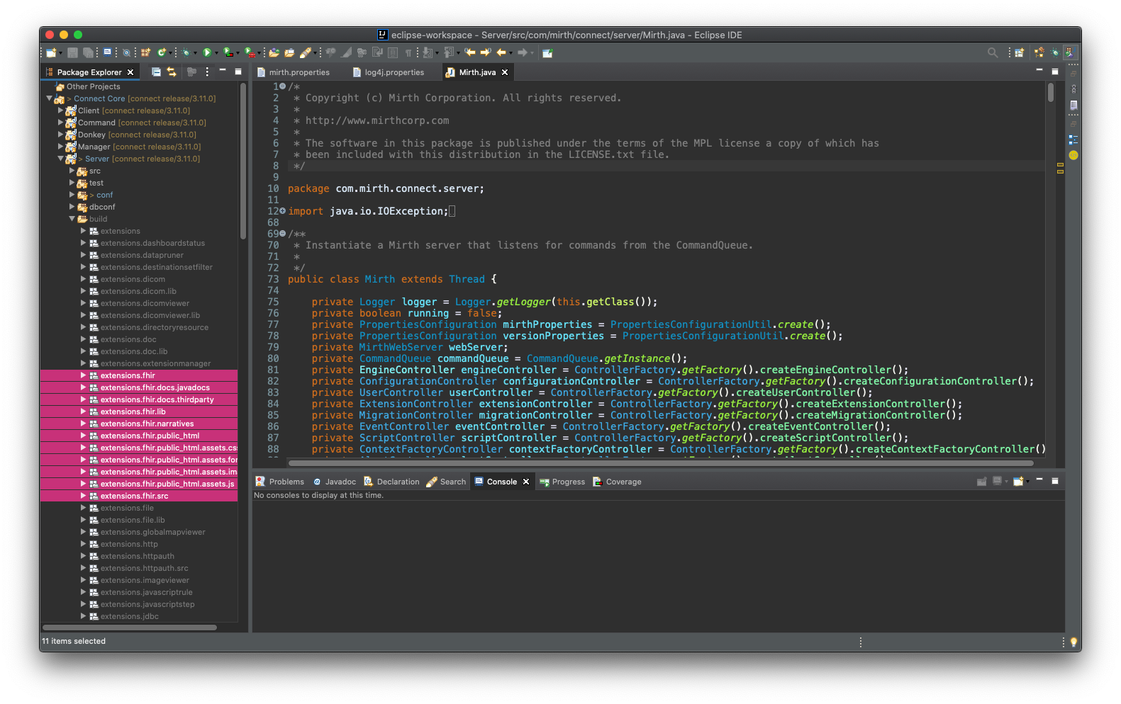Click the Search flashlight toolbar icon

click(x=305, y=52)
